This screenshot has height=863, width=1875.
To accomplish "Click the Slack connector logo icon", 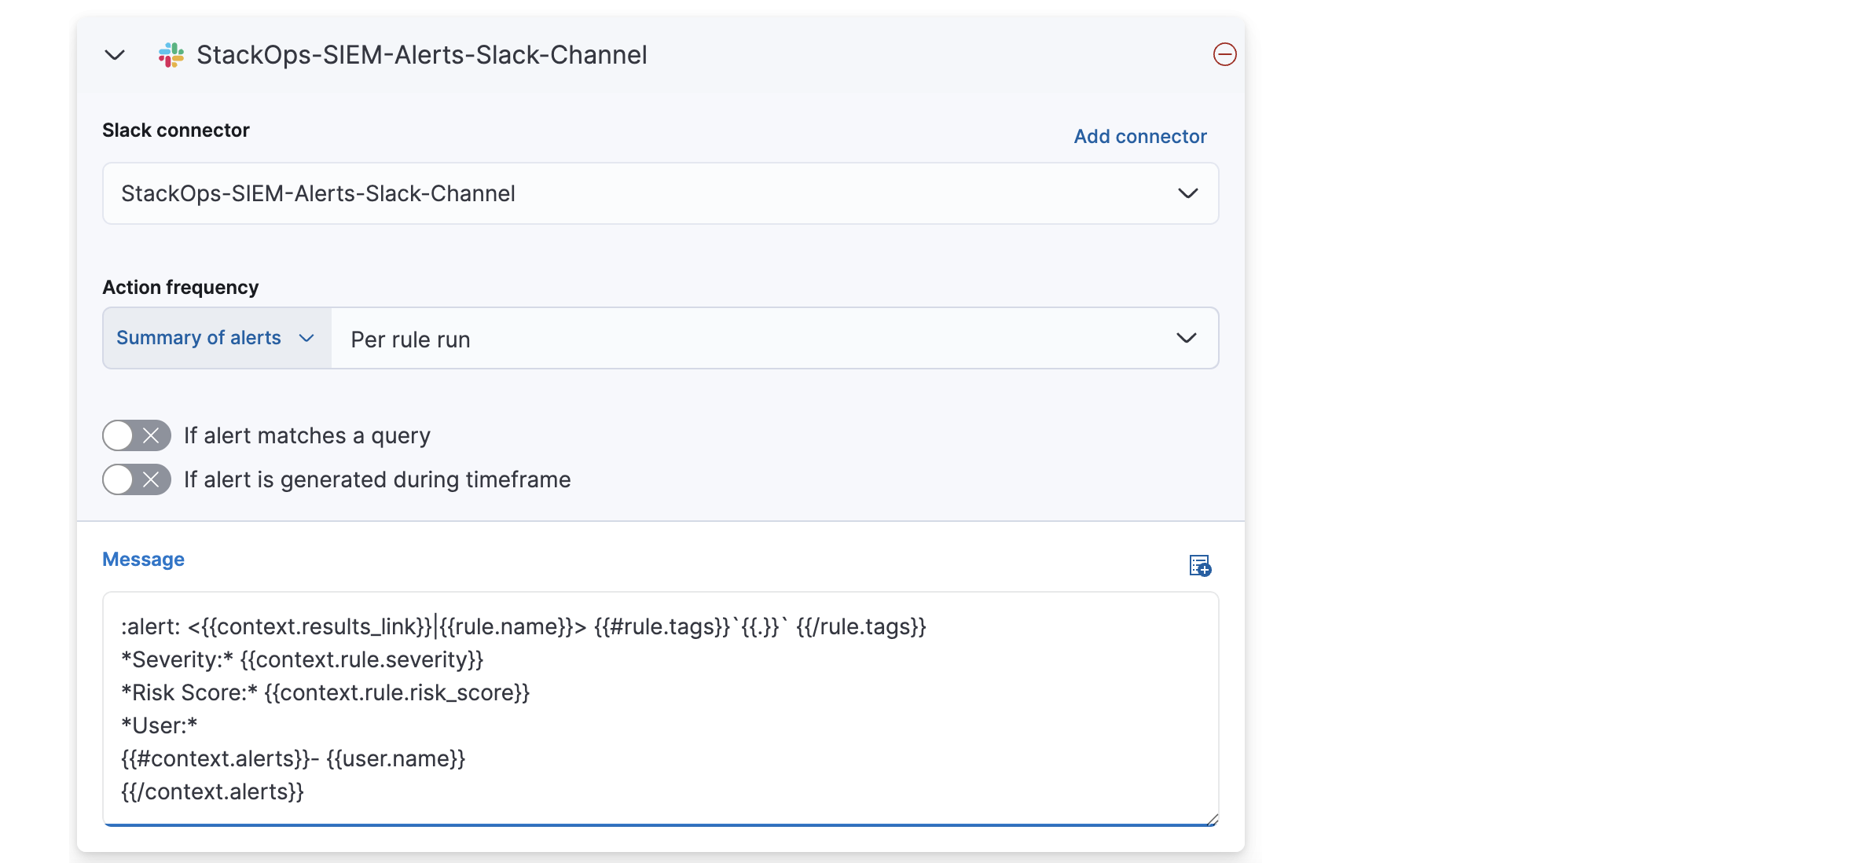I will point(171,55).
